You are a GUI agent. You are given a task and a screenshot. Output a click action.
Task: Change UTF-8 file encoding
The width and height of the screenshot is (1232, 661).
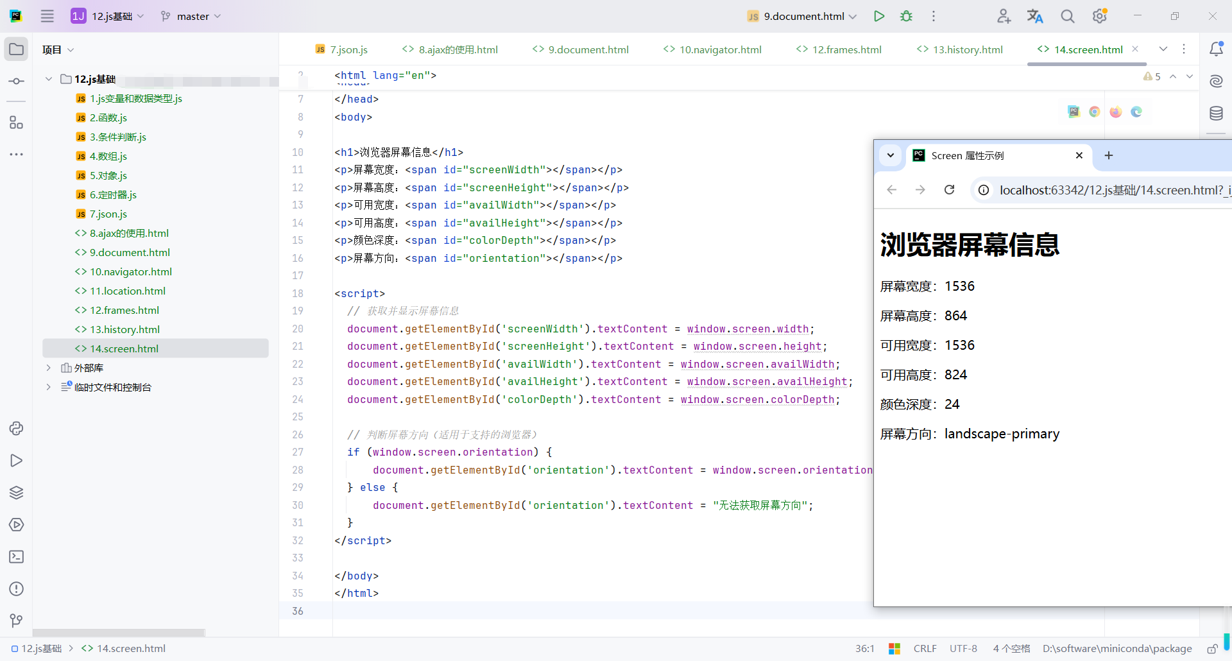click(x=963, y=649)
